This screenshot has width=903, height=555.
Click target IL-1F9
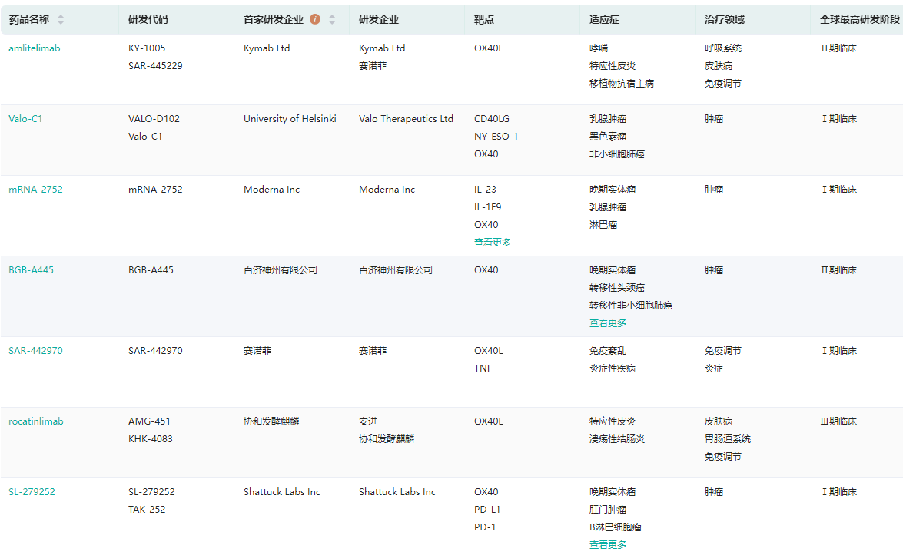[x=488, y=207]
